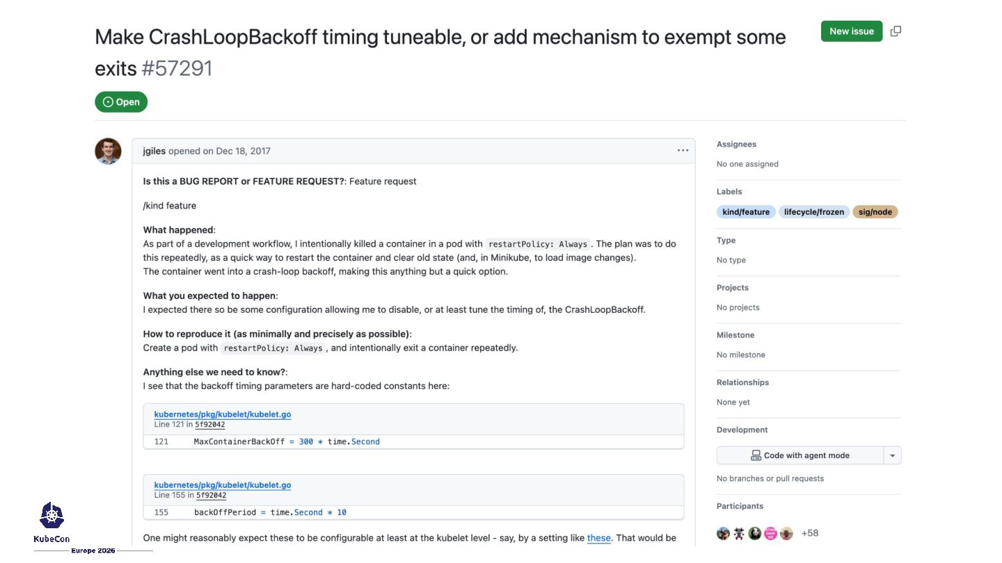Screen dimensions: 1002x563
Task: Click the jgiles username link
Action: click(154, 151)
